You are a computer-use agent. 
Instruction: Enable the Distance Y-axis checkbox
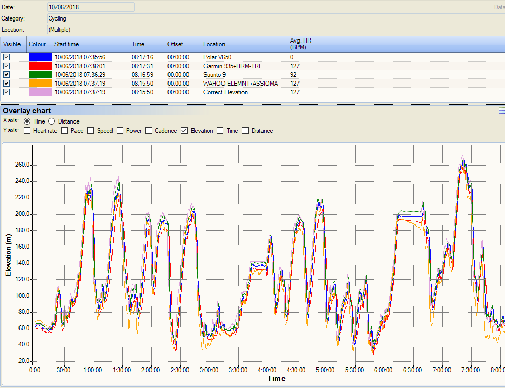tap(246, 131)
